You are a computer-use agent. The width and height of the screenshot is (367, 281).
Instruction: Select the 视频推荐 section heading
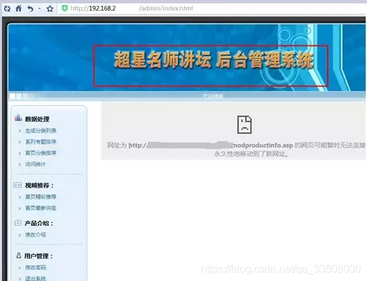(x=39, y=186)
